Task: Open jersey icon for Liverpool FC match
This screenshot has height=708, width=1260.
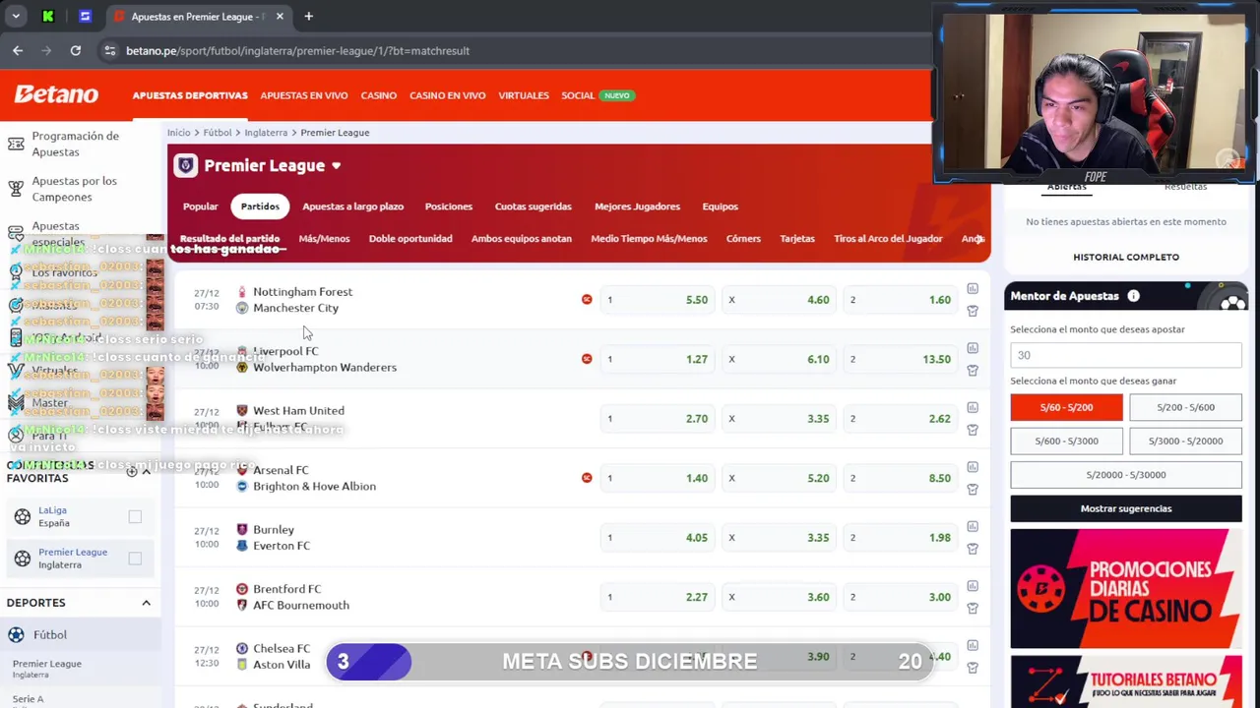Action: [973, 371]
